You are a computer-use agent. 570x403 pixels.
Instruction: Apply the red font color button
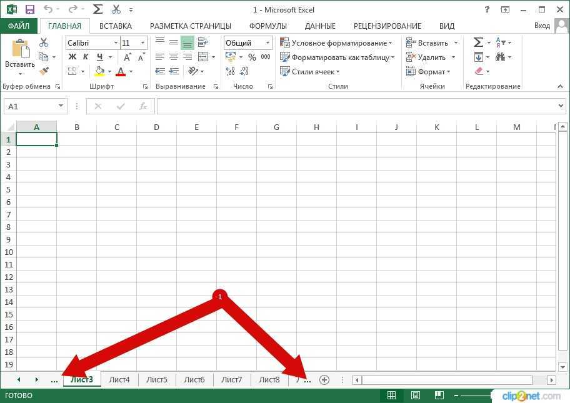point(121,71)
